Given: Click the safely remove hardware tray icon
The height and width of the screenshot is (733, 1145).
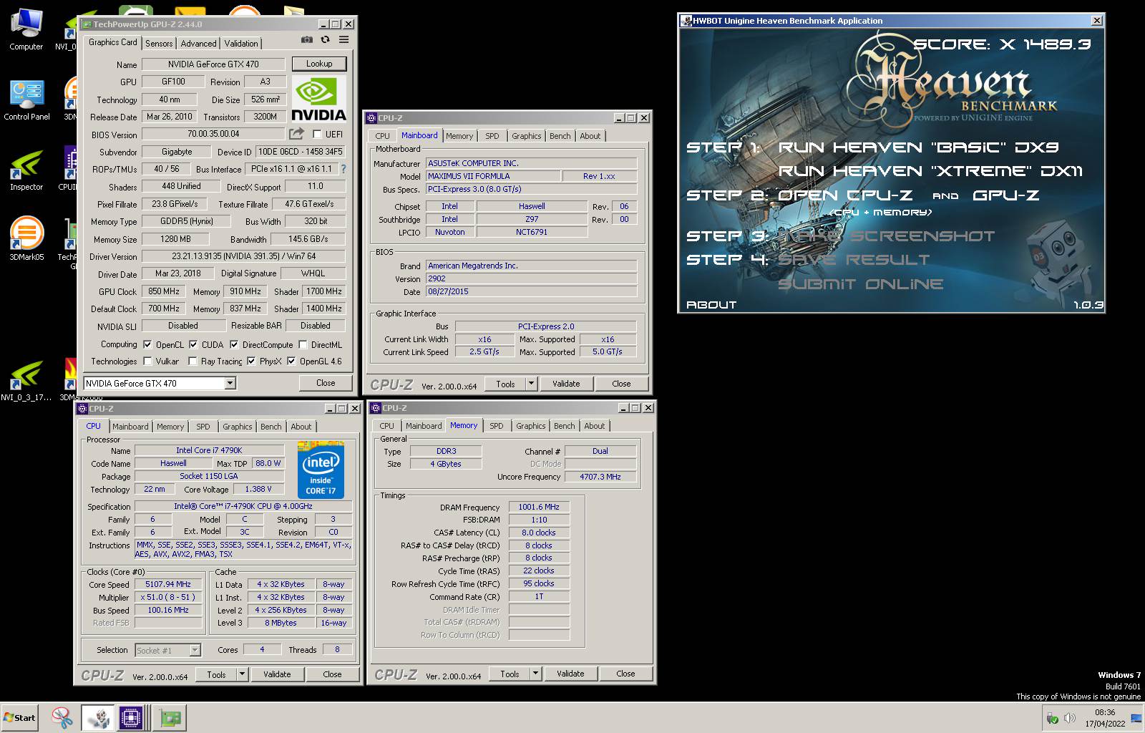Looking at the screenshot, I should point(1052,718).
